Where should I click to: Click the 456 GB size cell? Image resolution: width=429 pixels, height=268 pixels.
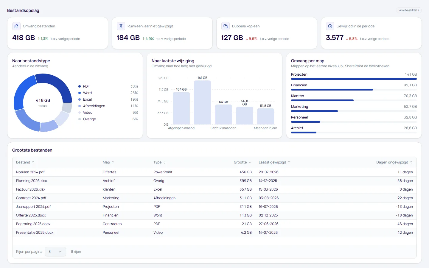point(246,172)
